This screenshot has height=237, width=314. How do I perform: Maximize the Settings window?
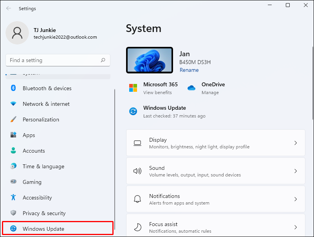[287, 5]
